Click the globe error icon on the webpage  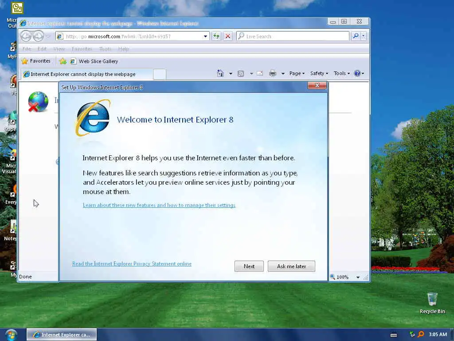[38, 102]
